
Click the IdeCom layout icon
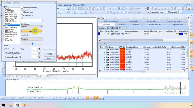pyautogui.click(x=24, y=98)
